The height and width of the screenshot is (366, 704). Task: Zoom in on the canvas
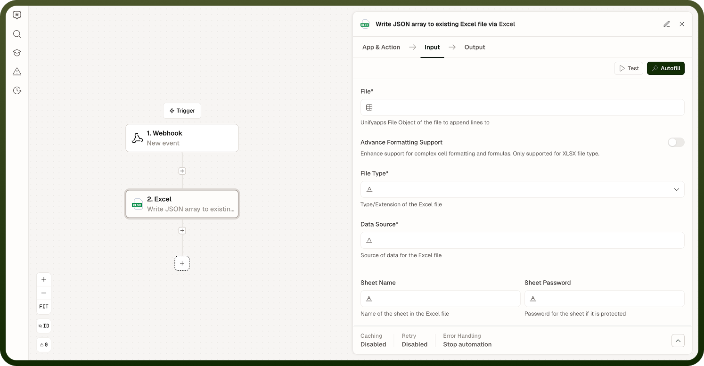pos(44,279)
